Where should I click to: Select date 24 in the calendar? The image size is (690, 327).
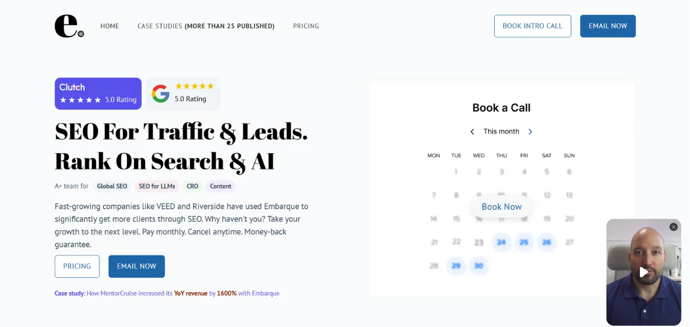tap(501, 242)
